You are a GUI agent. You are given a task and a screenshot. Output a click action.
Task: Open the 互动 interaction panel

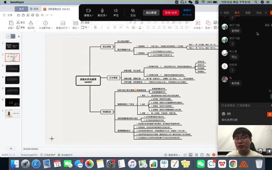pos(133,12)
